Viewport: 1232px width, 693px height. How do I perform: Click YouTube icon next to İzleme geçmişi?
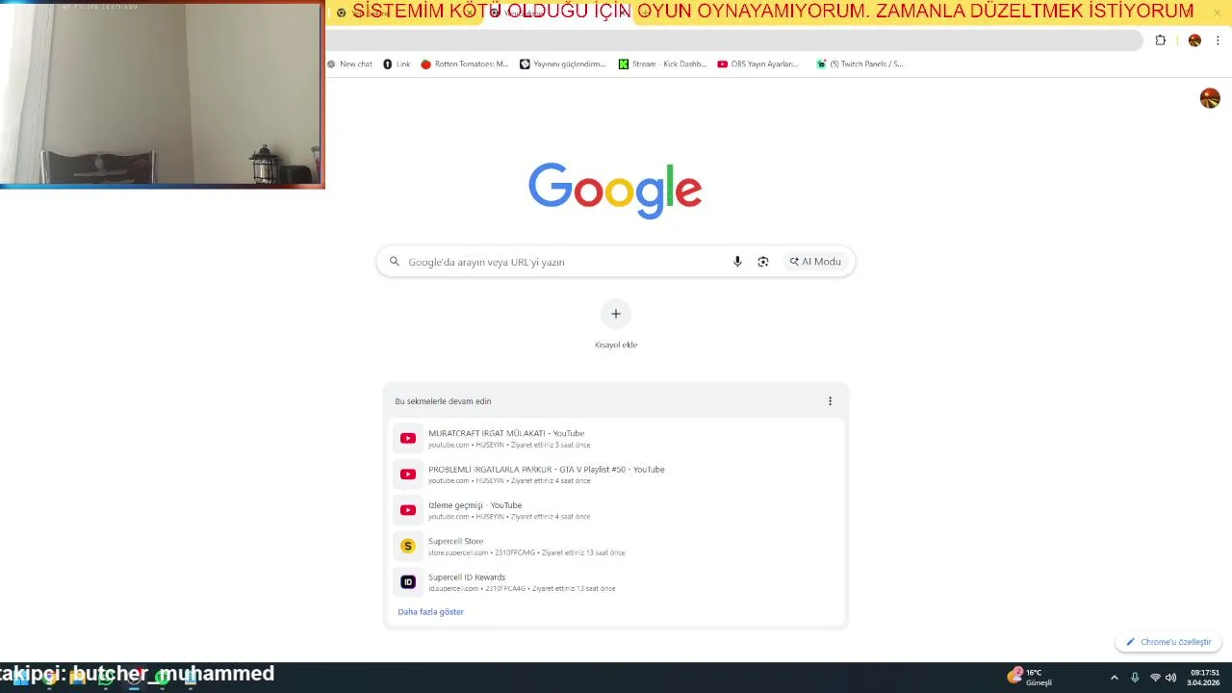408,510
